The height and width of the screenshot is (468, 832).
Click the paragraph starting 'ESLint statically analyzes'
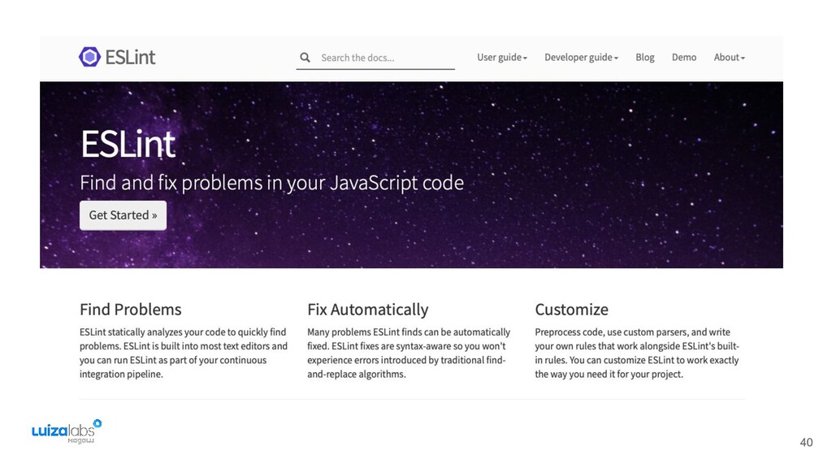[x=184, y=353]
